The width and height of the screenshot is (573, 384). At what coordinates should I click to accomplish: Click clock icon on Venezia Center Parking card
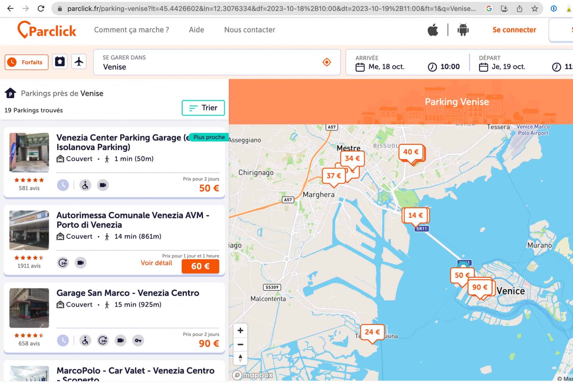point(63,185)
